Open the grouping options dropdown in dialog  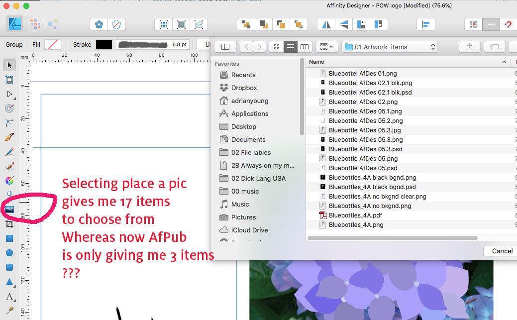click(x=326, y=46)
